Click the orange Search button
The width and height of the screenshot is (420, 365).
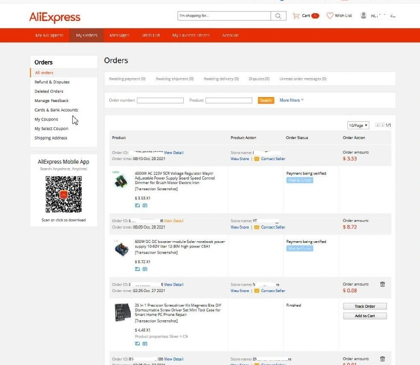point(266,100)
